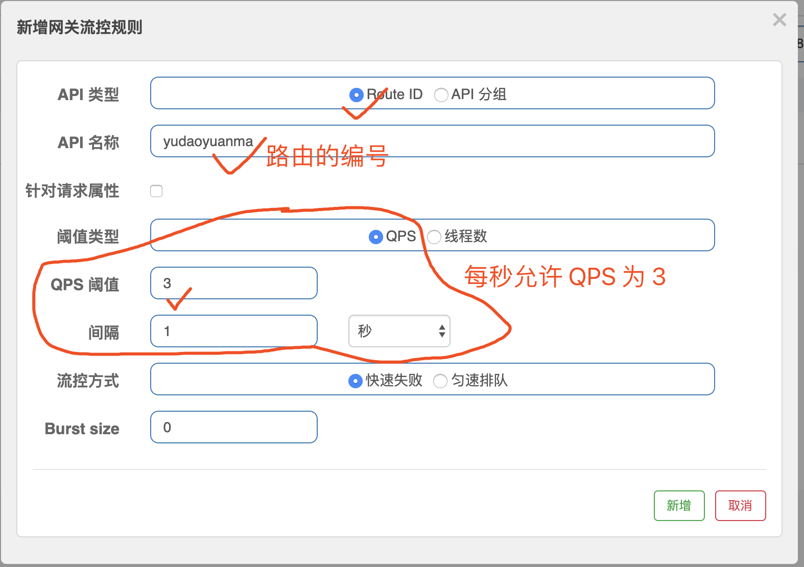Click the API 名称 input field
Viewport: 804px width, 567px height.
pyautogui.click(x=432, y=141)
